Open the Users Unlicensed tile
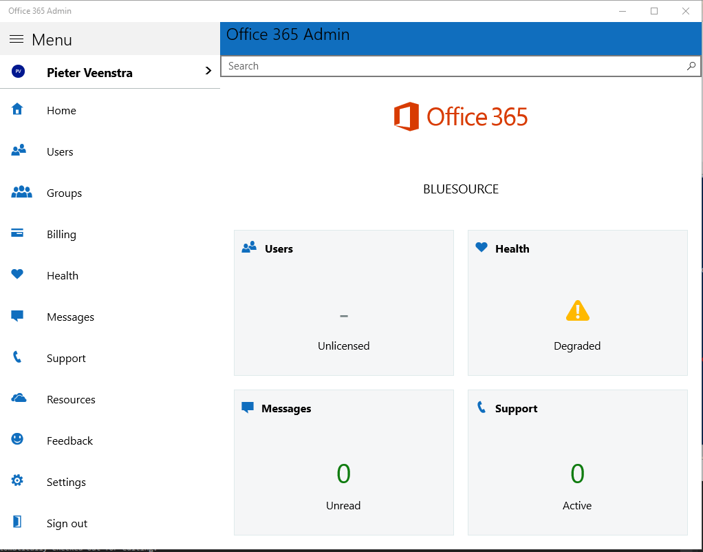703x552 pixels. (x=344, y=303)
